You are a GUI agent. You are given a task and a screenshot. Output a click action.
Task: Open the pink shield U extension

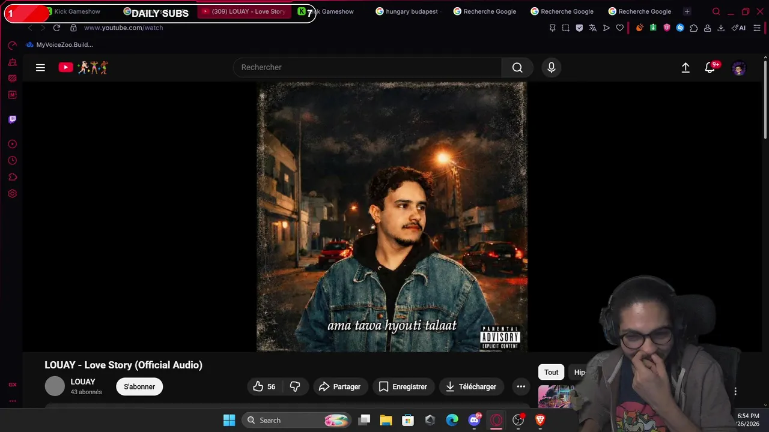pos(666,28)
